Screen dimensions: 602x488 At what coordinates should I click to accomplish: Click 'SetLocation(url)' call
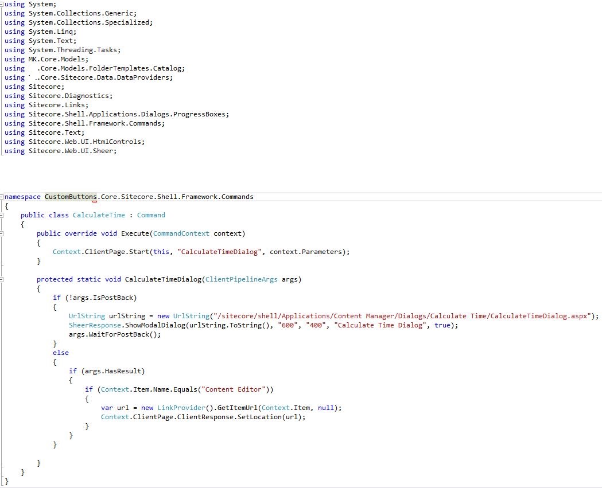(x=270, y=417)
